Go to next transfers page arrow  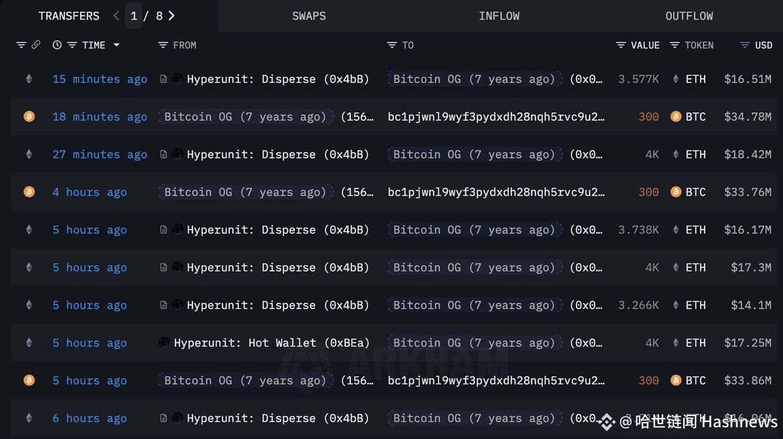pos(172,16)
